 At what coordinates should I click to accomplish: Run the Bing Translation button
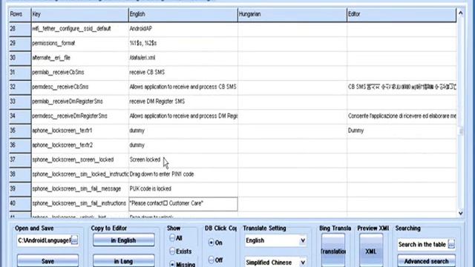click(x=333, y=251)
